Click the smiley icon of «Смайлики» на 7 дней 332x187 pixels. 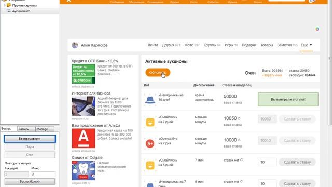(150, 123)
